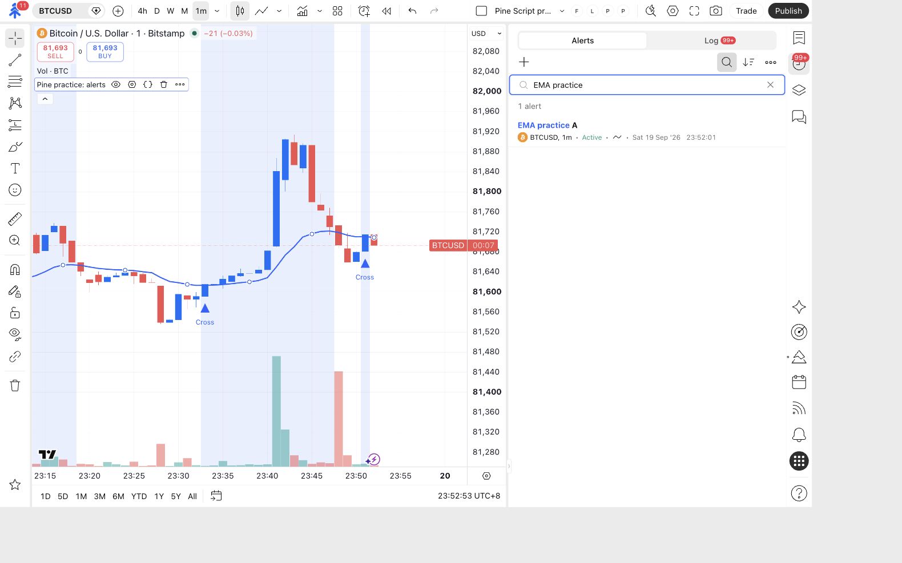902x563 pixels.
Task: Select the Alerts tab
Action: [582, 40]
